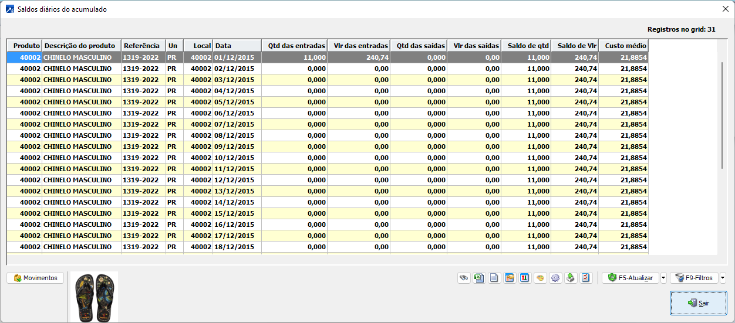Click the blank document report icon
Viewport: 735px width, 323px height.
[x=494, y=278]
